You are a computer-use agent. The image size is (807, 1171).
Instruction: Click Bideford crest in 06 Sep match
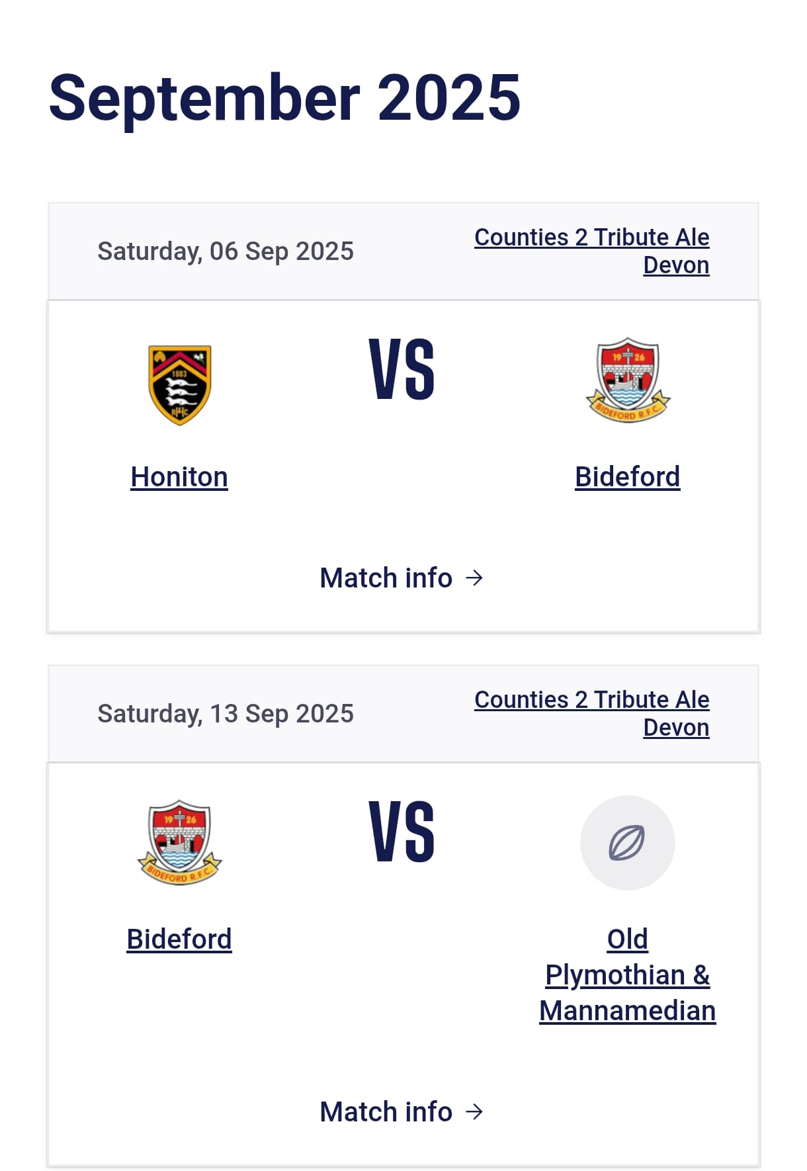(x=628, y=380)
